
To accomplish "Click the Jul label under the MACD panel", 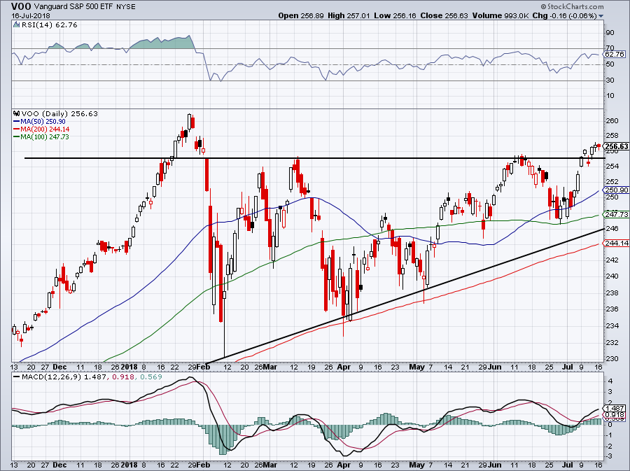I will (567, 465).
